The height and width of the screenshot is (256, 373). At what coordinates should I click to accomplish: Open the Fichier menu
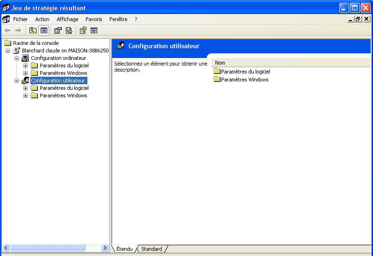(20, 19)
